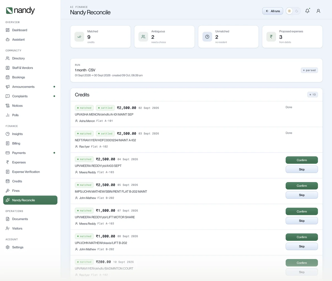Click the nandy logo
332x281 pixels.
[x=20, y=11]
